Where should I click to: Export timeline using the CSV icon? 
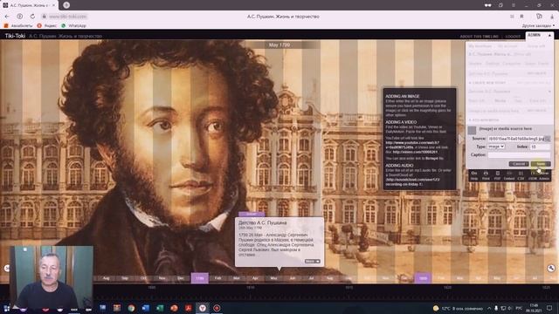click(521, 175)
